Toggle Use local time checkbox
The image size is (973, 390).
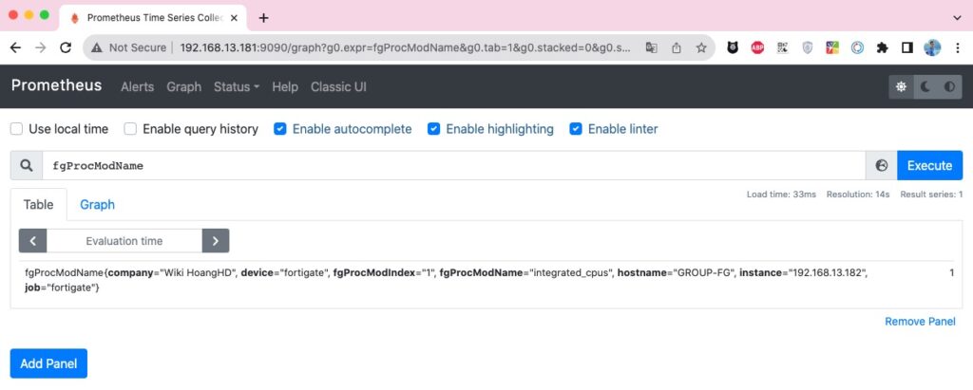point(17,129)
